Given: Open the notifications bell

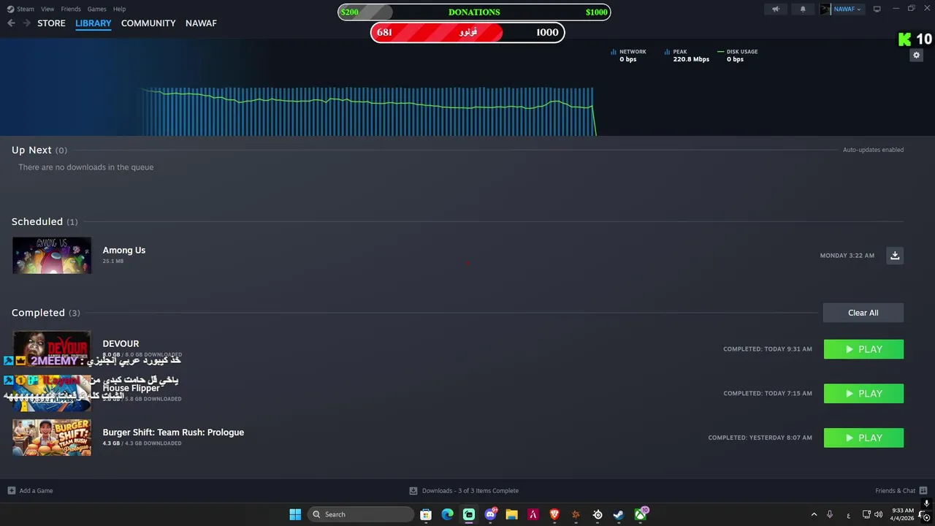Looking at the screenshot, I should pos(803,9).
